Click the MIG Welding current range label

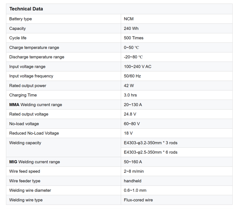click(x=35, y=162)
